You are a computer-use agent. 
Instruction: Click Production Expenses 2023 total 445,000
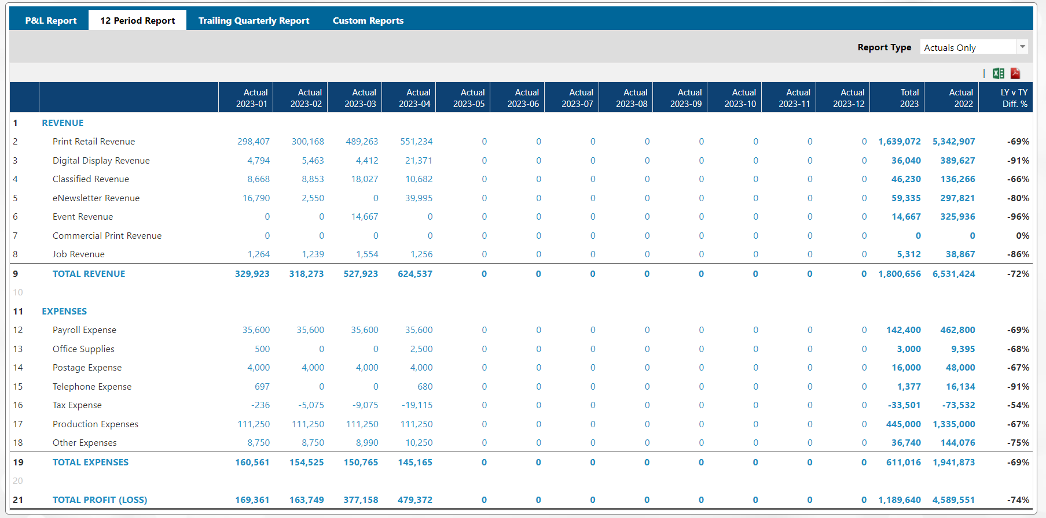pyautogui.click(x=903, y=424)
